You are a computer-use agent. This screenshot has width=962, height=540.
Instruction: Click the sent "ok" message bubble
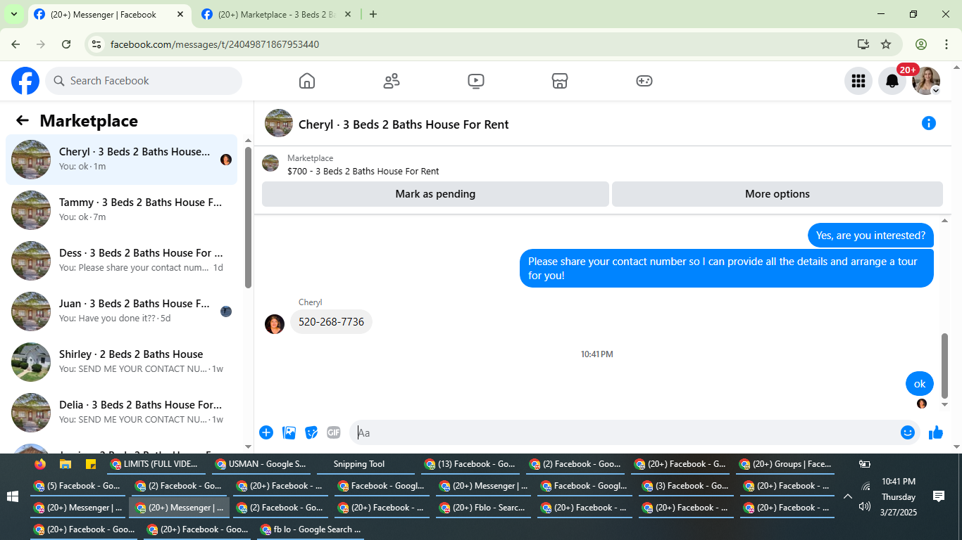point(920,384)
